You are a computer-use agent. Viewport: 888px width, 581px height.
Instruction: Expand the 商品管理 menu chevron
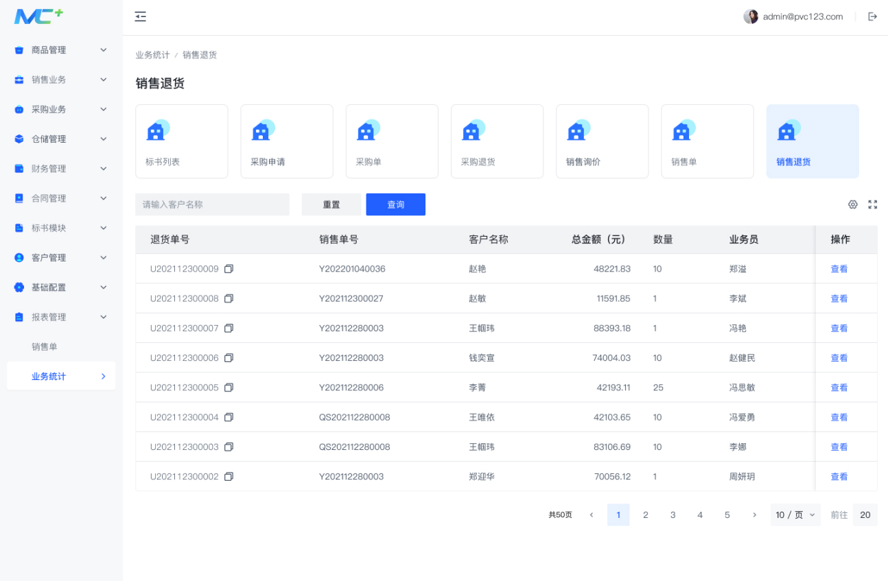pos(104,50)
